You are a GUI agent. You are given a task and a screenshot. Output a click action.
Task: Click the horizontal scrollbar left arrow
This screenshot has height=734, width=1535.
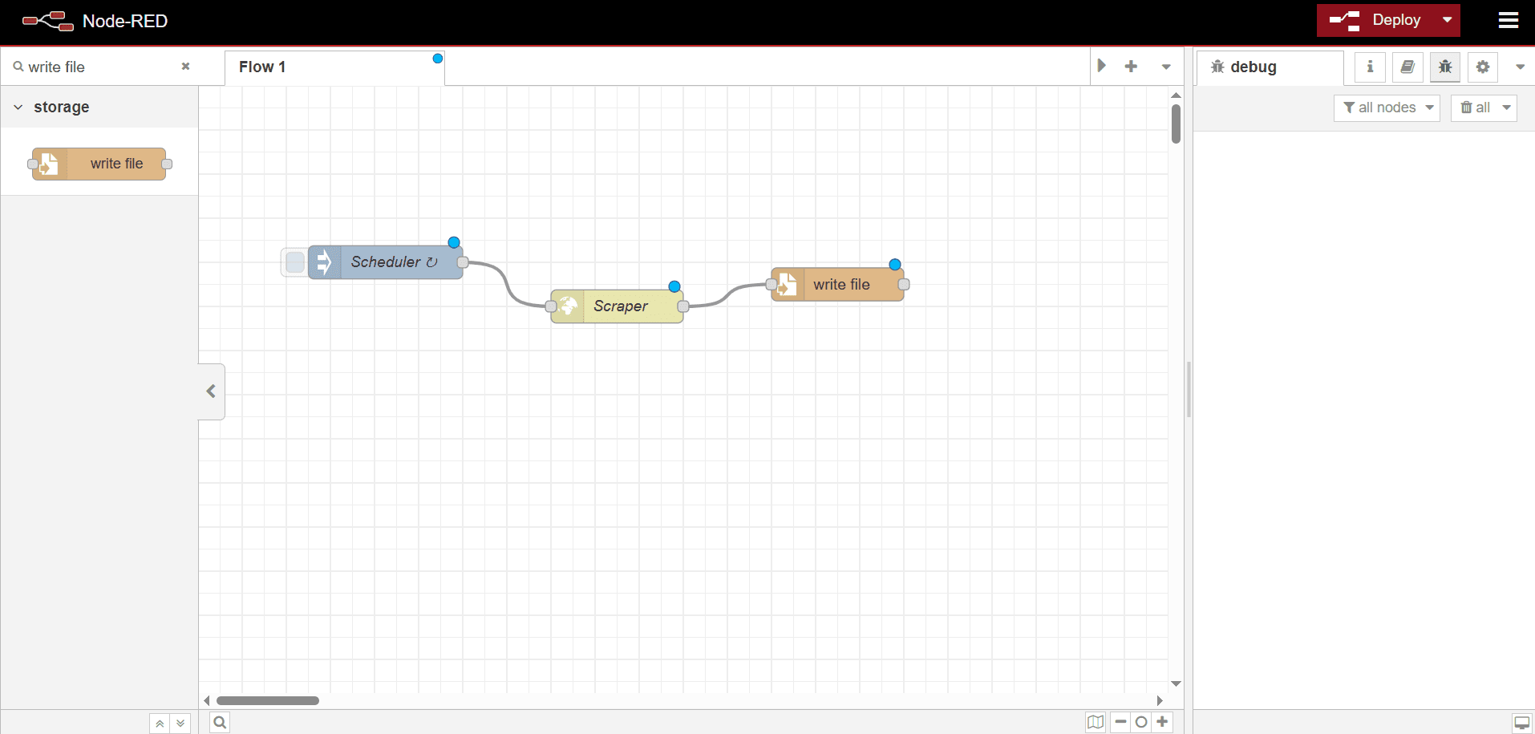tap(207, 700)
